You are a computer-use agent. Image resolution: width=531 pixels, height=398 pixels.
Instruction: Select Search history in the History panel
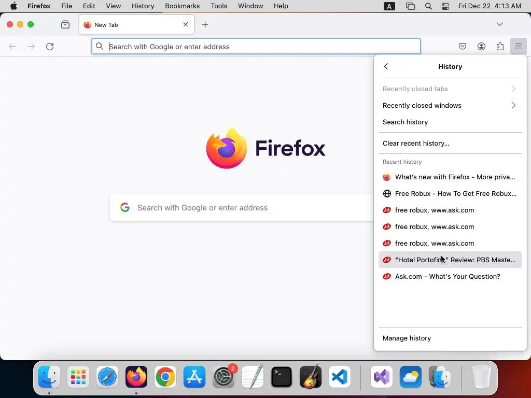pos(450,122)
